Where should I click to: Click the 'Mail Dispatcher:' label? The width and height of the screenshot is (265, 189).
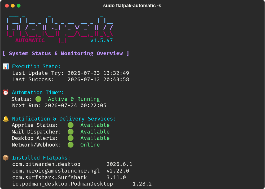tap(36, 132)
